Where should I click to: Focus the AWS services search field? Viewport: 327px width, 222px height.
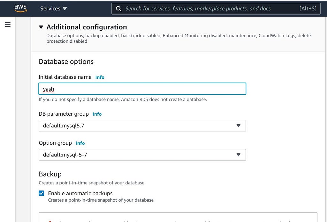[216, 9]
